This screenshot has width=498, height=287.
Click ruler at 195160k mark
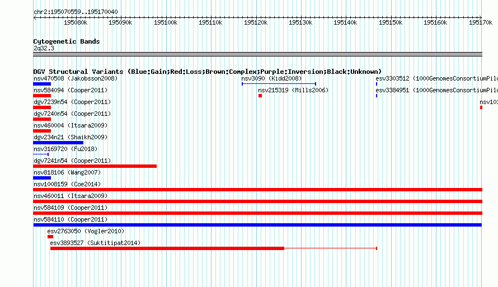pos(435,22)
